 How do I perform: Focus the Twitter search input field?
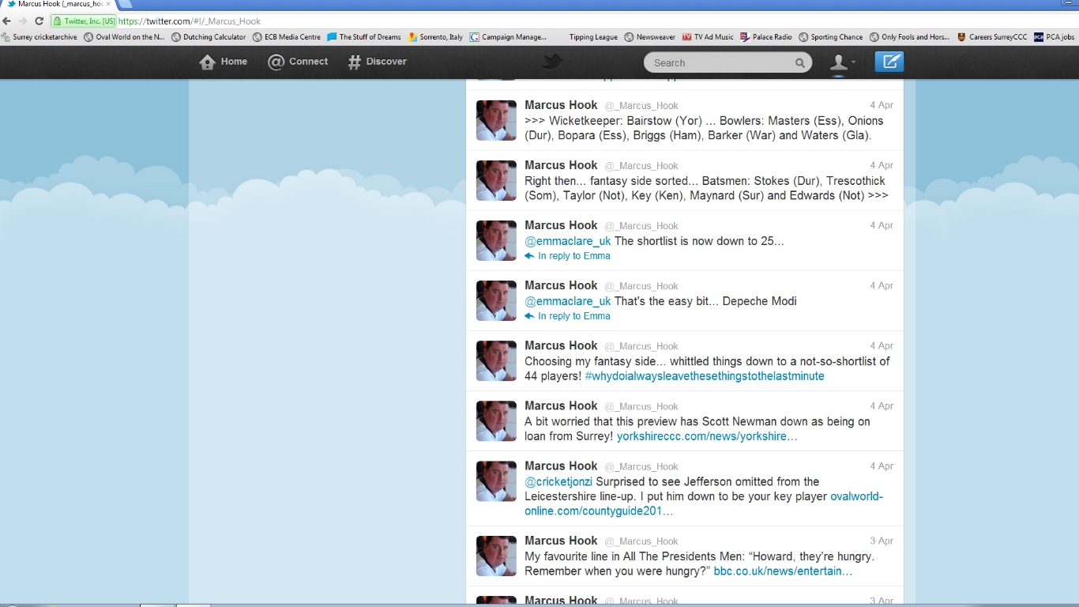pos(719,63)
